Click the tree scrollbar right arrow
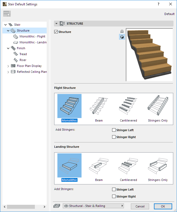177x212 pixels. (x=45, y=207)
